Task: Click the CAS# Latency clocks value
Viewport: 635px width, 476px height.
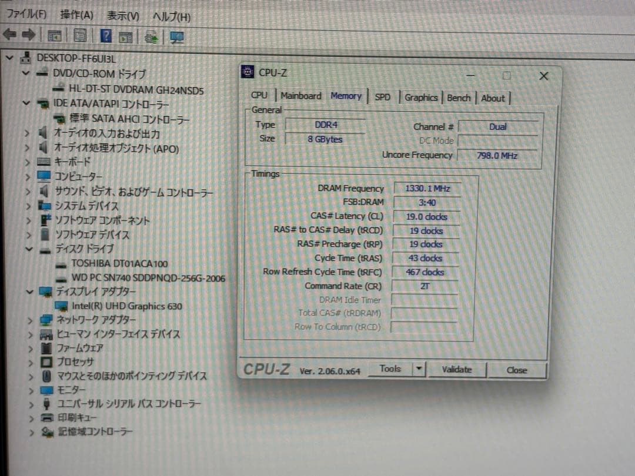Action: pyautogui.click(x=427, y=217)
